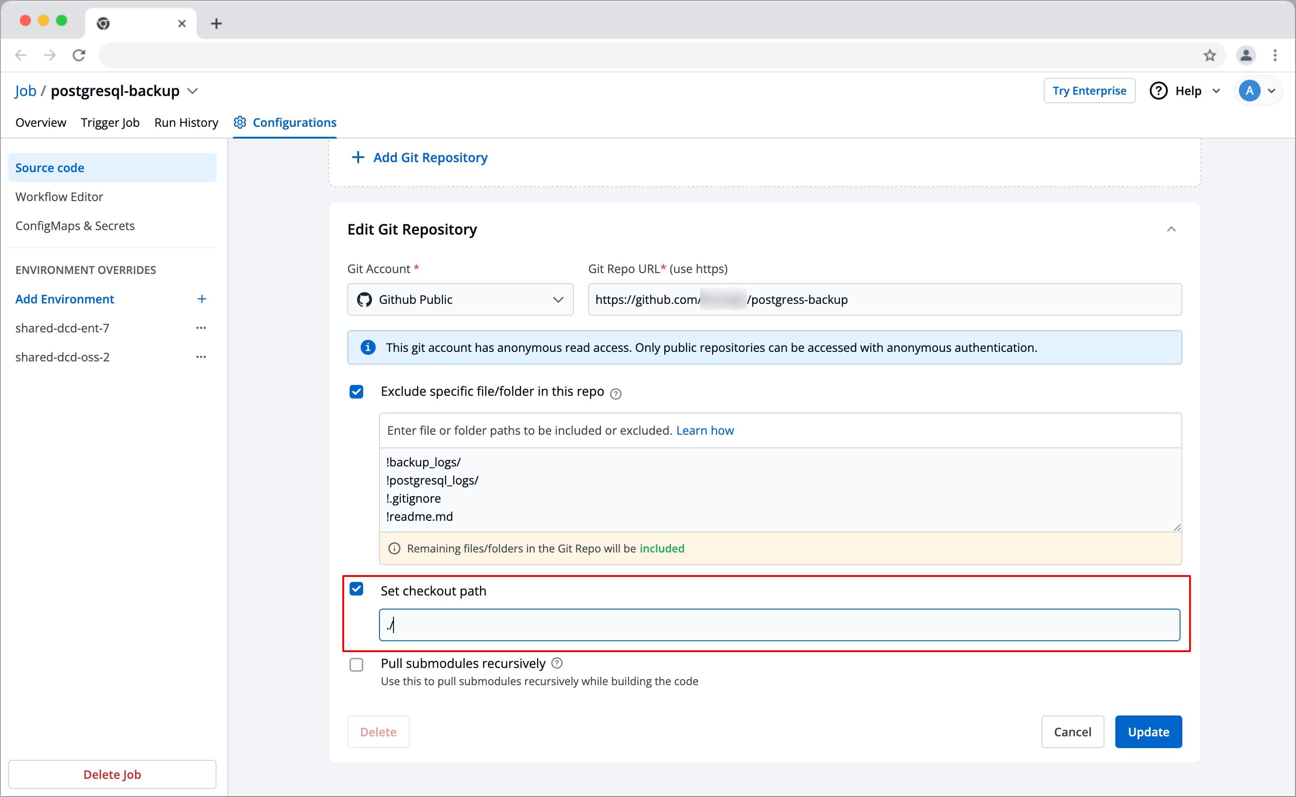Uncheck the Set checkout path checkbox
Screen dimensions: 1296x797
pos(356,589)
